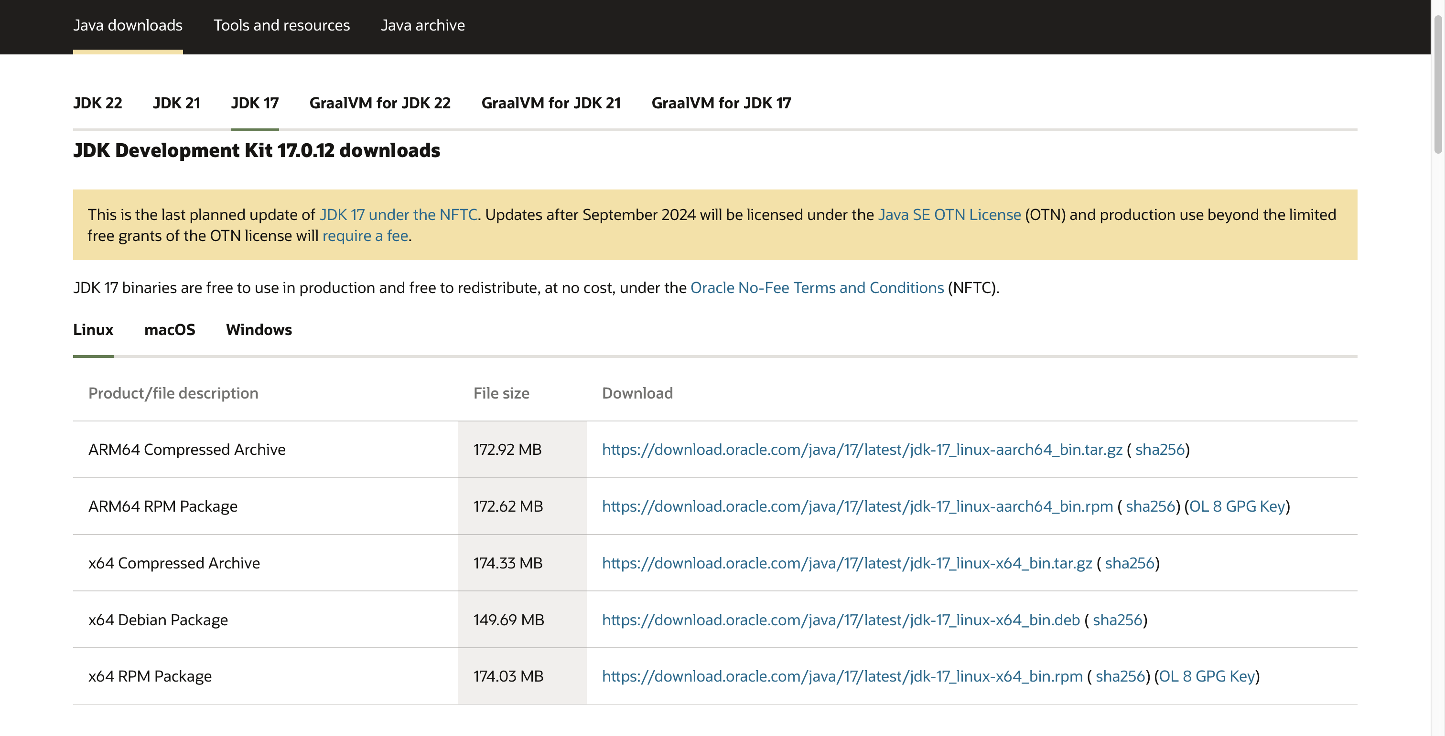
Task: Select the JDK 17 tab
Action: click(x=255, y=103)
